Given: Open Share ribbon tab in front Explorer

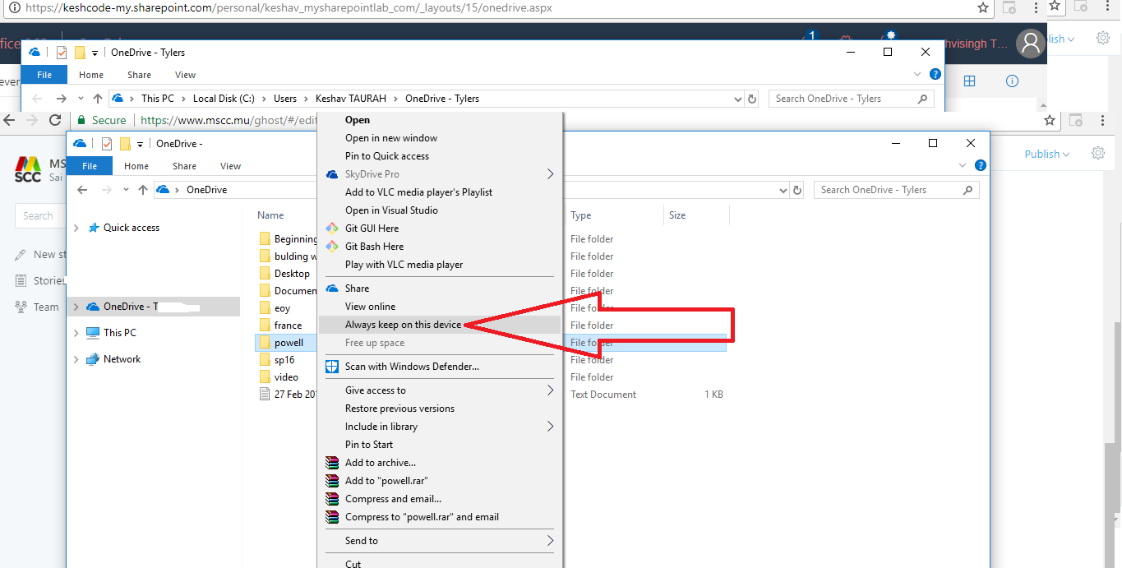Looking at the screenshot, I should point(184,166).
